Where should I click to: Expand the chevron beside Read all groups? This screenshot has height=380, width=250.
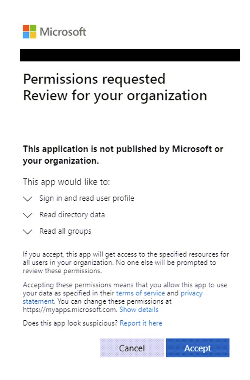(x=28, y=232)
